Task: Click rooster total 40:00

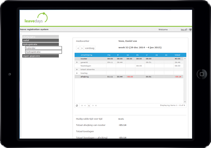Action: pos(178,59)
